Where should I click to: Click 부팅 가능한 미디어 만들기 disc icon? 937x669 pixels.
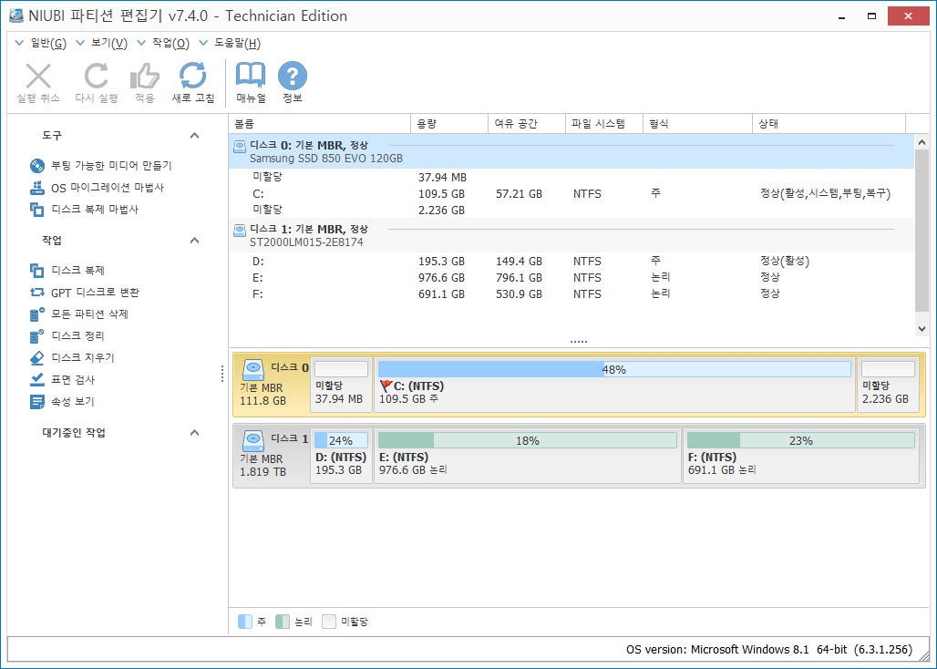point(37,166)
